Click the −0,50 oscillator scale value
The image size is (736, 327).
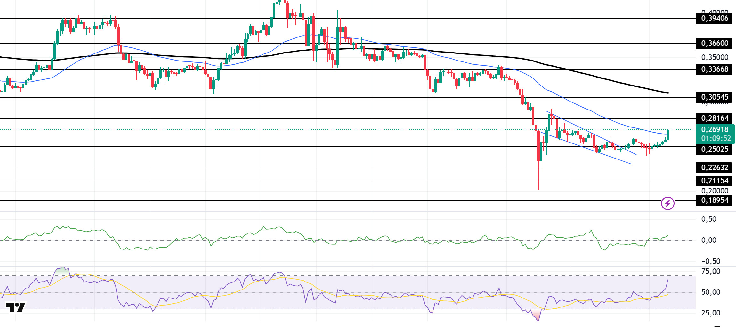click(x=710, y=261)
